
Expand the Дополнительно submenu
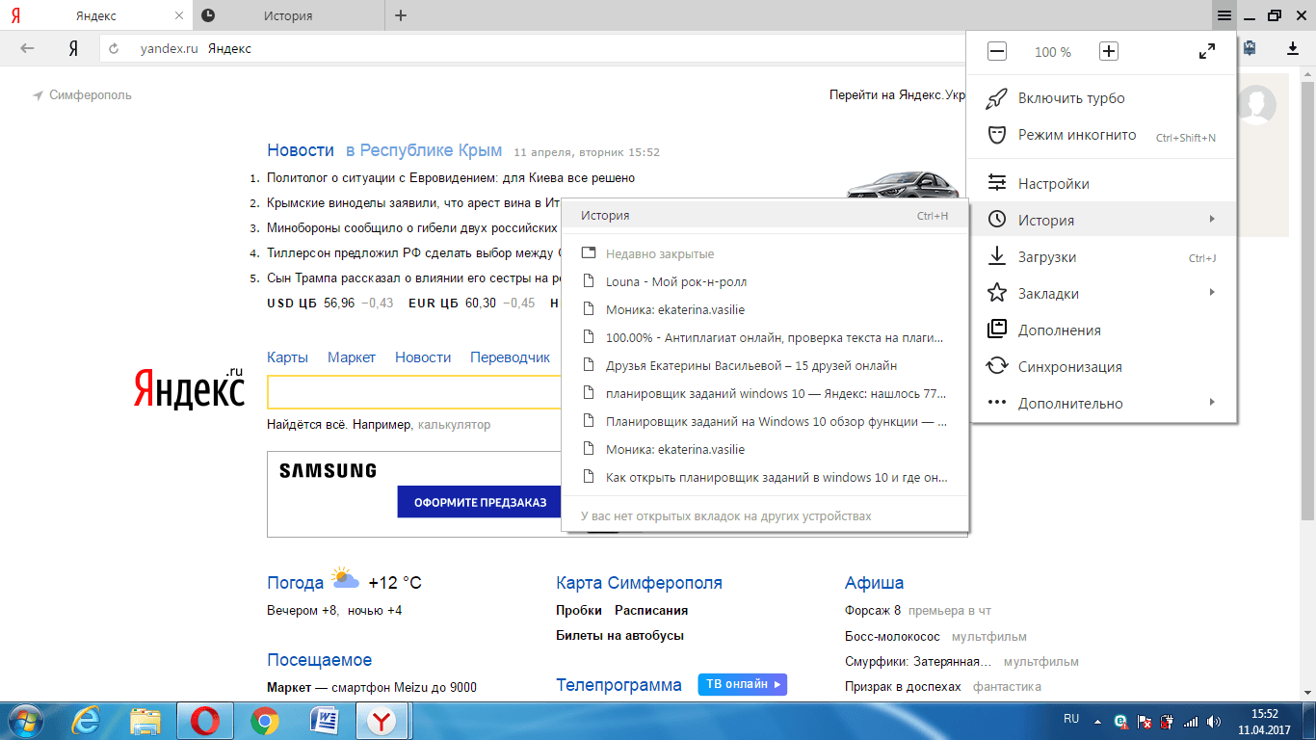(x=1102, y=403)
